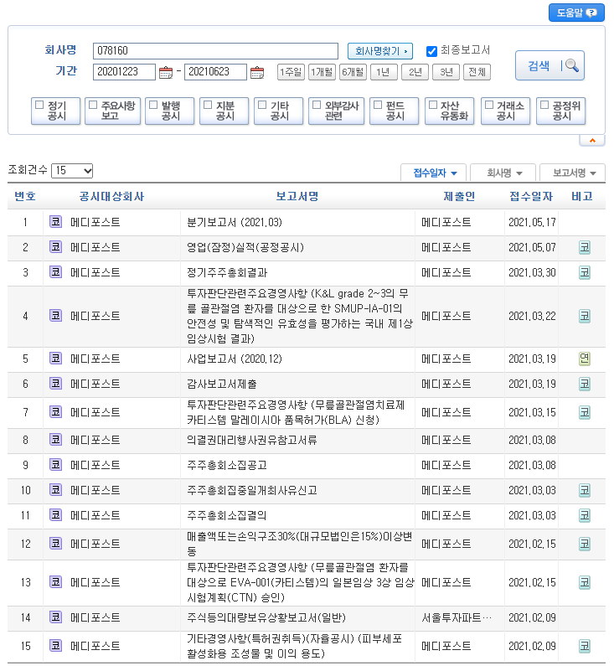Set period to 2년

pos(415,72)
